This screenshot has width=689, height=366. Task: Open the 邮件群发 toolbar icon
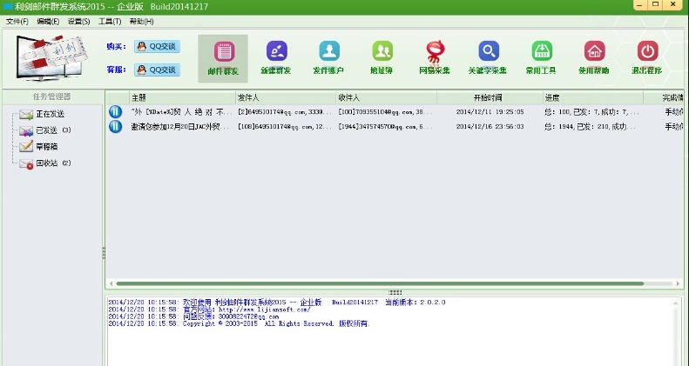click(x=223, y=58)
